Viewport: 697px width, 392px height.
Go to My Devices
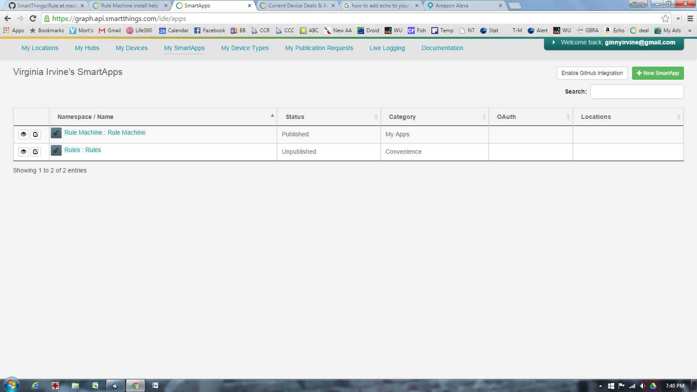tap(132, 48)
